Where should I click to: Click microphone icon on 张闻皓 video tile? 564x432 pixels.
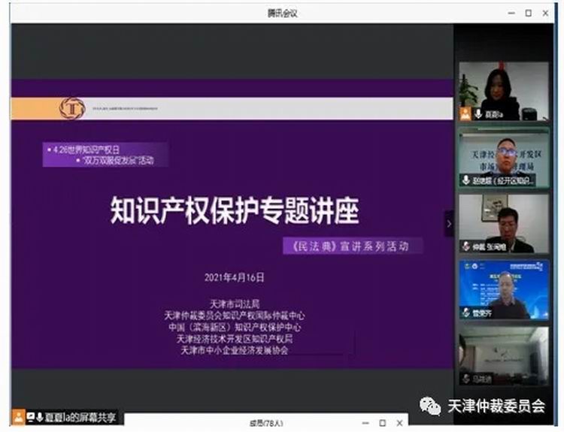pyautogui.click(x=466, y=246)
